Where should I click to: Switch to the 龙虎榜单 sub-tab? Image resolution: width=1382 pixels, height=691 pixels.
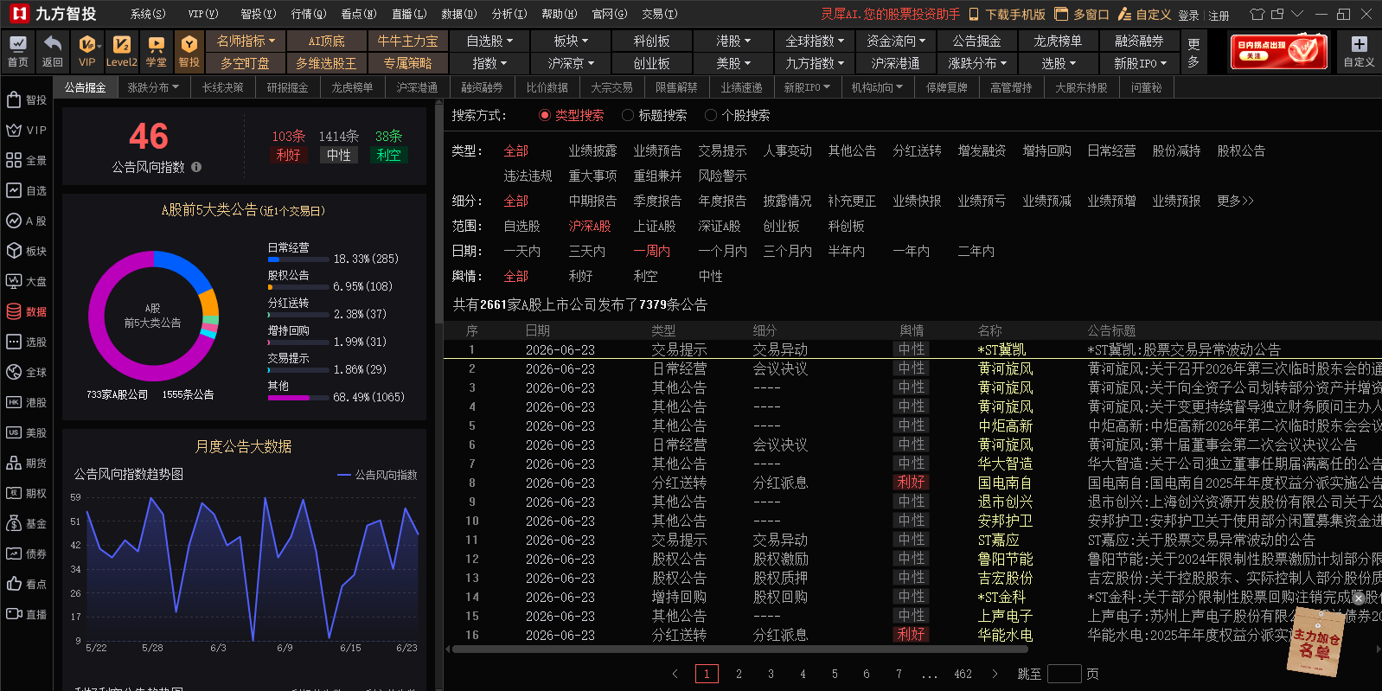(352, 87)
